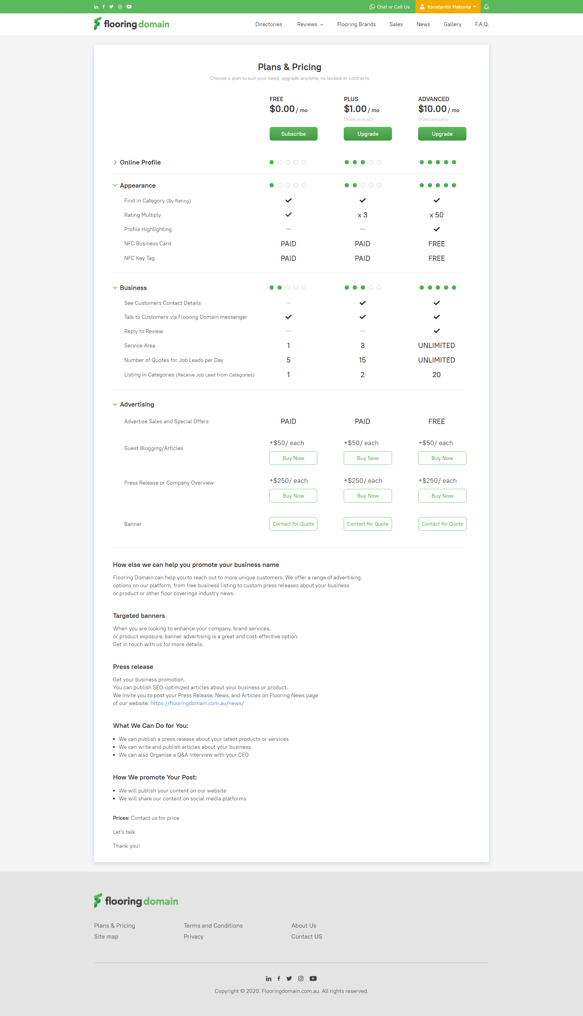Click the '$10.00' ADVANCED plan price
The width and height of the screenshot is (583, 1016).
click(432, 109)
